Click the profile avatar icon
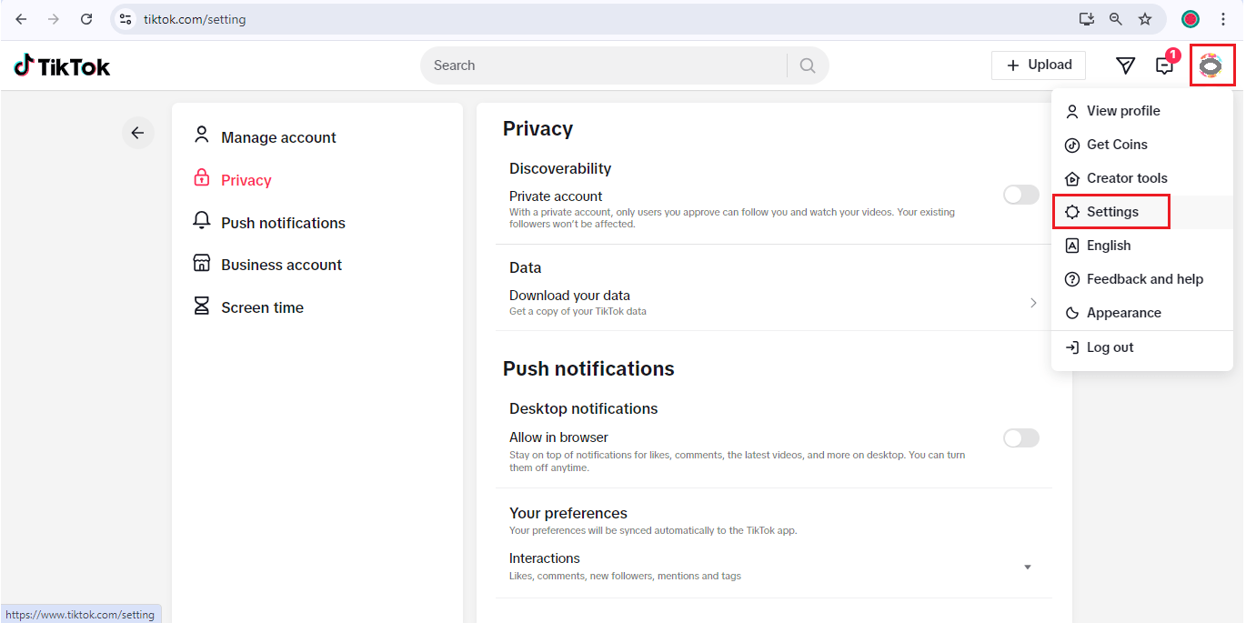Screen dimensions: 1256x623 pyautogui.click(x=1211, y=65)
